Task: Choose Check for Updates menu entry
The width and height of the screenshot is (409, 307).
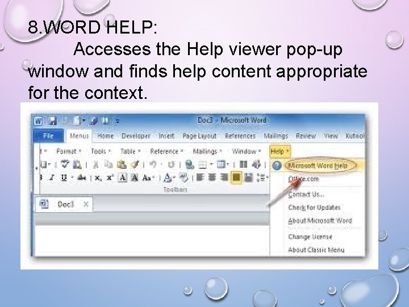Action: [314, 208]
